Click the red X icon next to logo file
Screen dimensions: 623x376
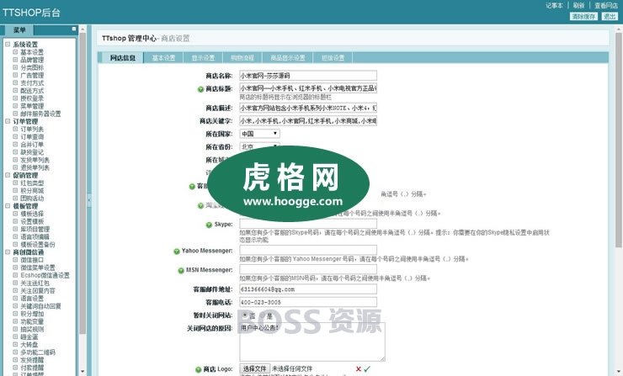tap(359, 369)
